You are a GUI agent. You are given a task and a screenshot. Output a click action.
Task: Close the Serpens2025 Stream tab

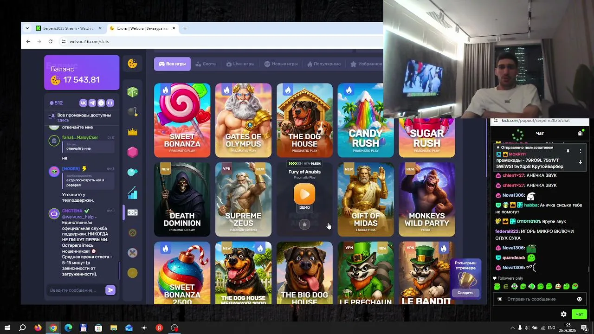coord(100,28)
